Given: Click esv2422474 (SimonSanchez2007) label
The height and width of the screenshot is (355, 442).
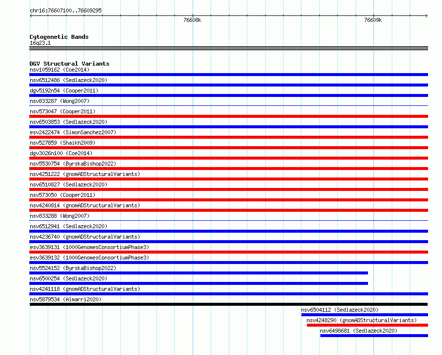Looking at the screenshot, I should point(73,132).
